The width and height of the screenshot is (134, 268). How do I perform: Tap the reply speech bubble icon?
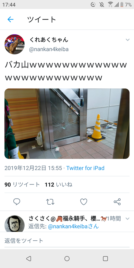point(17,202)
